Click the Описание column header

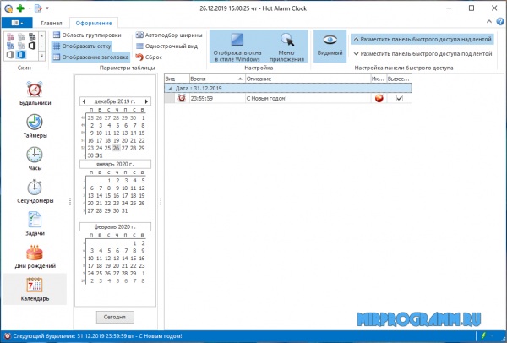[x=308, y=79]
